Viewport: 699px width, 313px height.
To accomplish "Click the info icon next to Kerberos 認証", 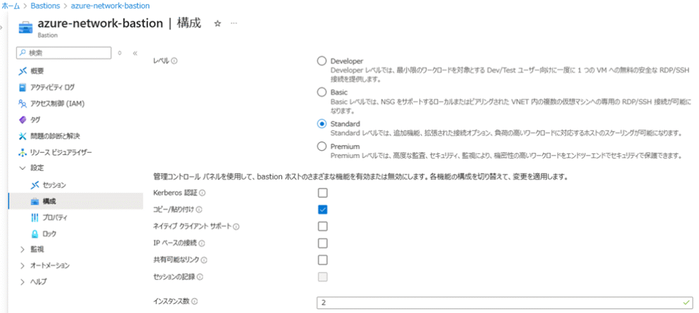I will coord(202,193).
